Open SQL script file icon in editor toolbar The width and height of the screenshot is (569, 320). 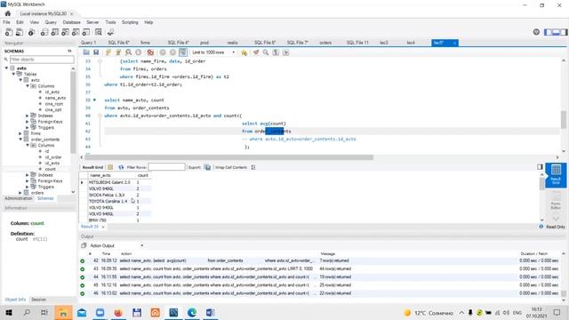tap(86, 52)
